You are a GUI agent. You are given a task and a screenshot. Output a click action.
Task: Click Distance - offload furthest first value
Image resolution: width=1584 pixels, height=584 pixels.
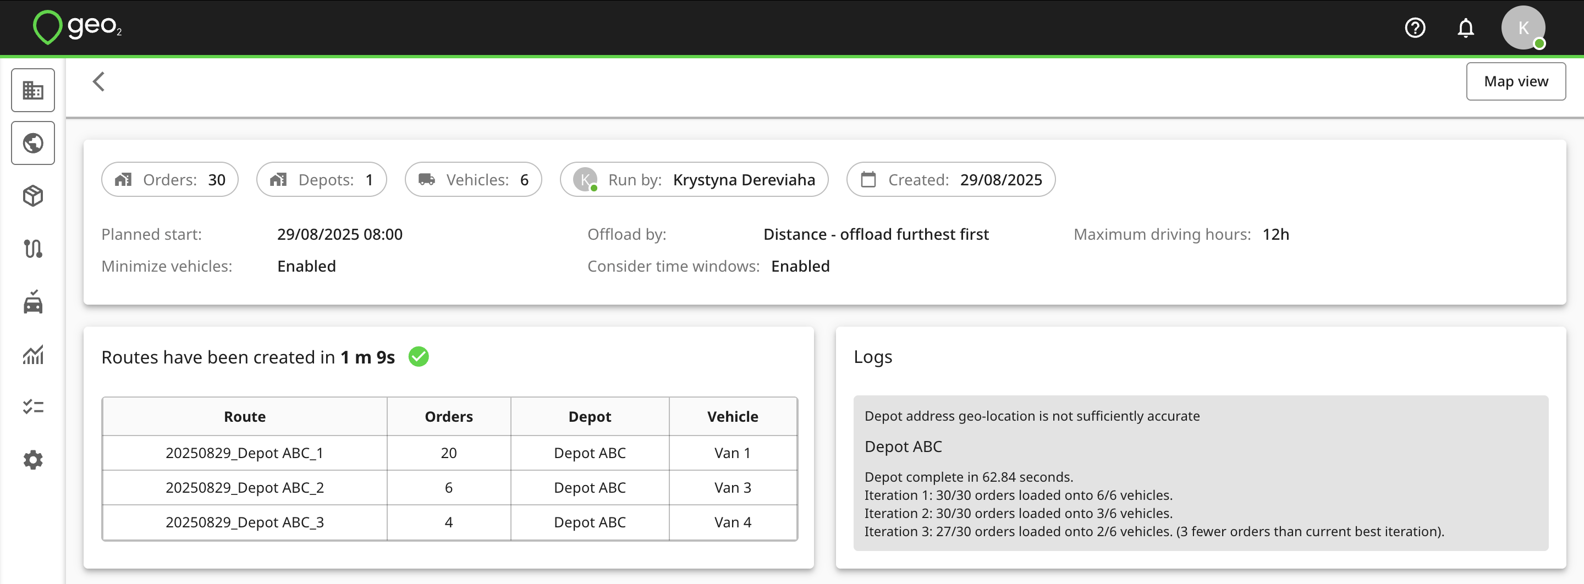tap(876, 234)
